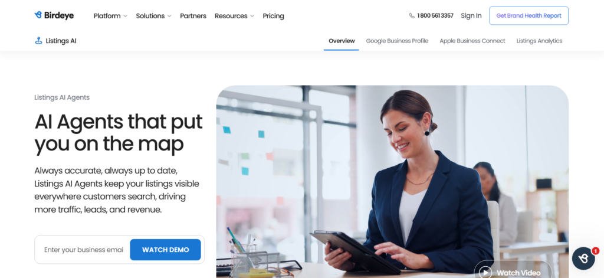Call the 1 800 561 3357 number link
This screenshot has height=278, width=604.
(x=435, y=16)
